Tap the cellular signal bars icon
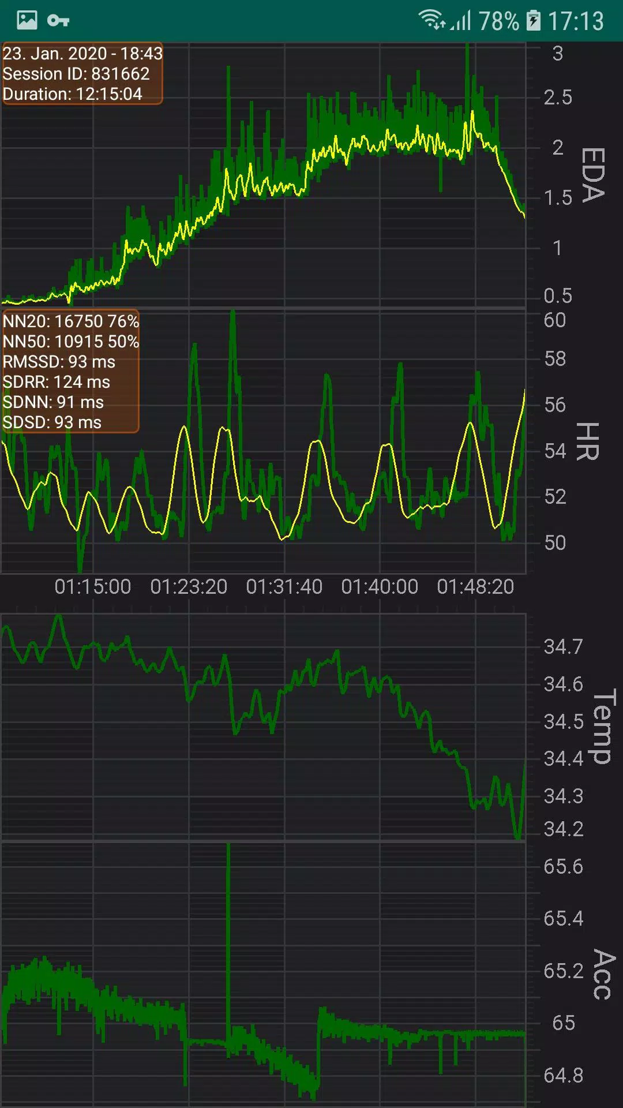 [x=461, y=21]
